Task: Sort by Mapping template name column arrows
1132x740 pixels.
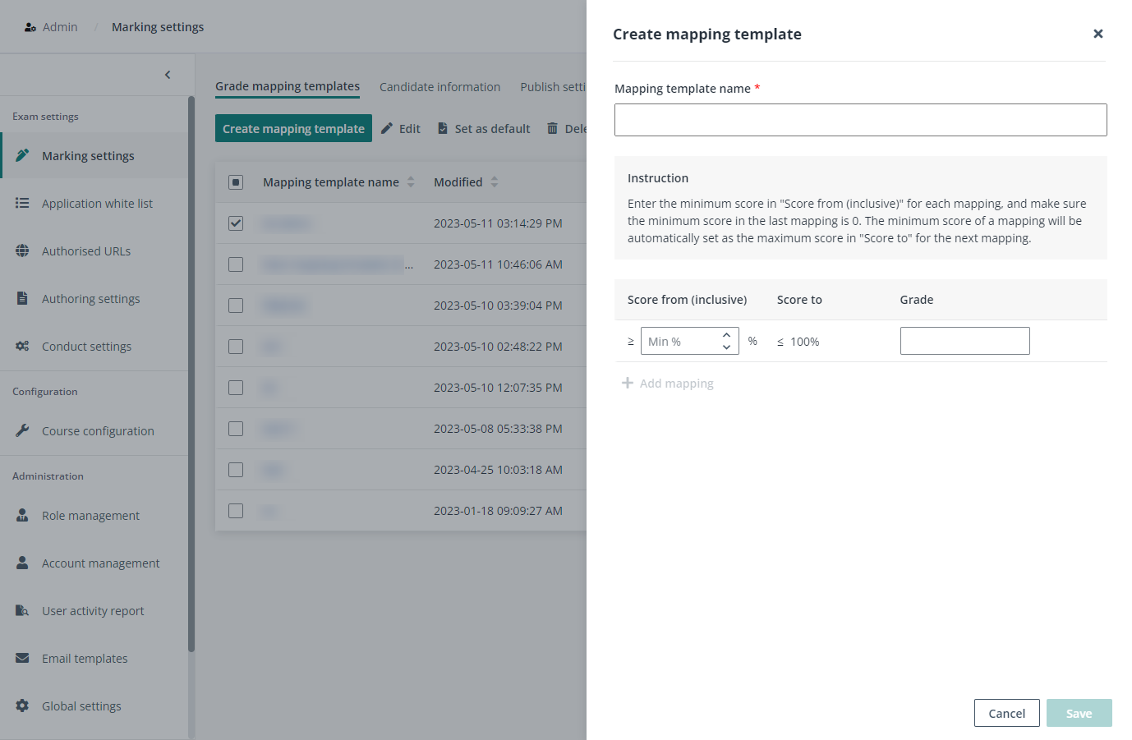Action: point(411,182)
